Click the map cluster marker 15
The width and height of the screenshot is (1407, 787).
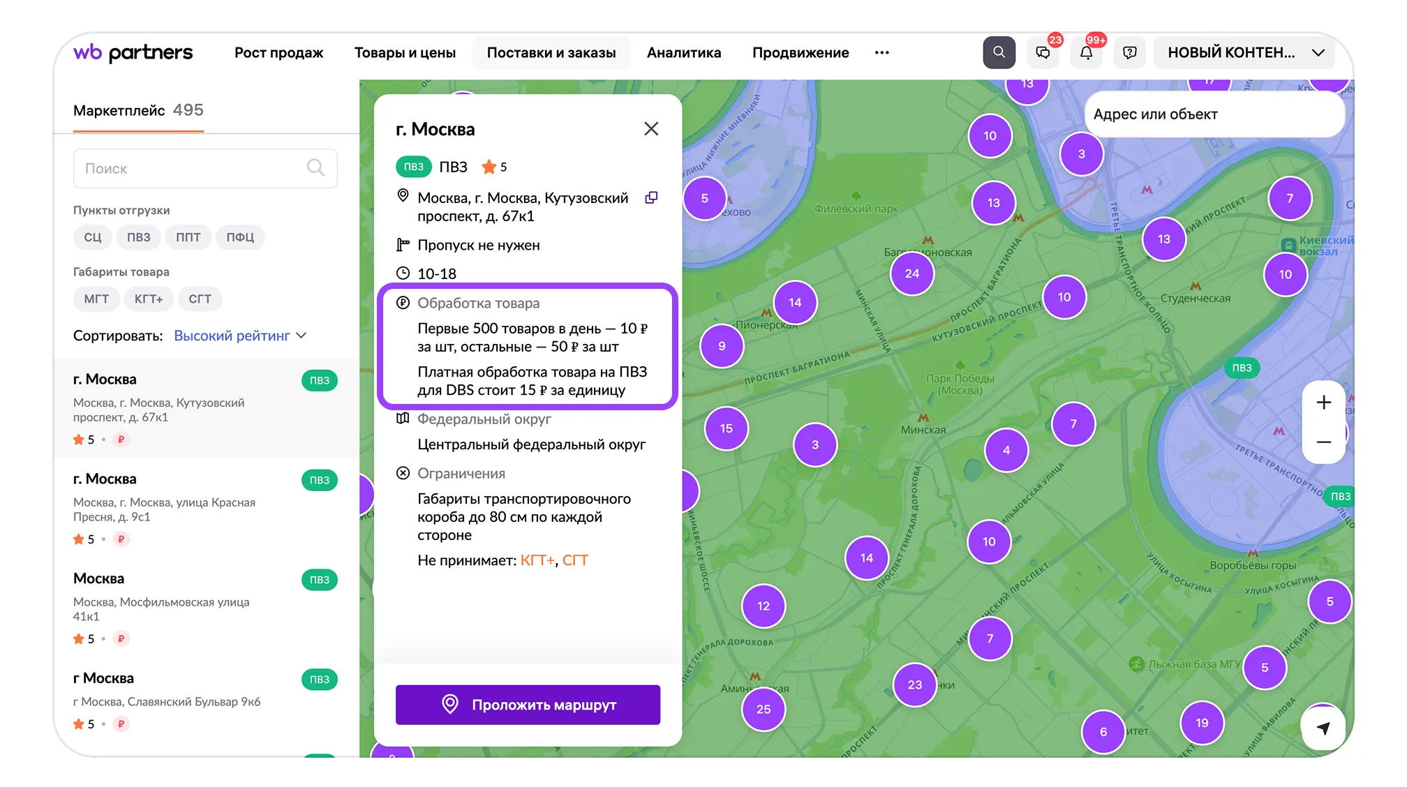[726, 428]
